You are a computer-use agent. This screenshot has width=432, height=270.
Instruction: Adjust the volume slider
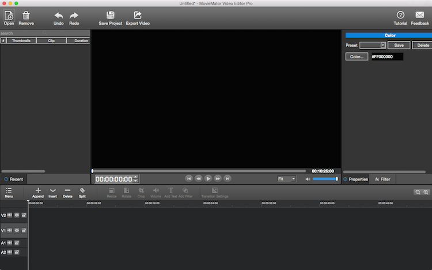(x=325, y=179)
